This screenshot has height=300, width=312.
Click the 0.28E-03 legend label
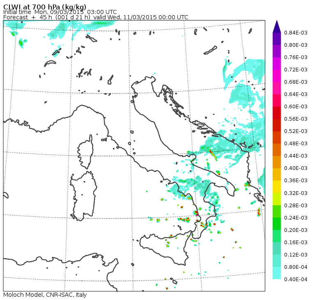tap(296, 206)
